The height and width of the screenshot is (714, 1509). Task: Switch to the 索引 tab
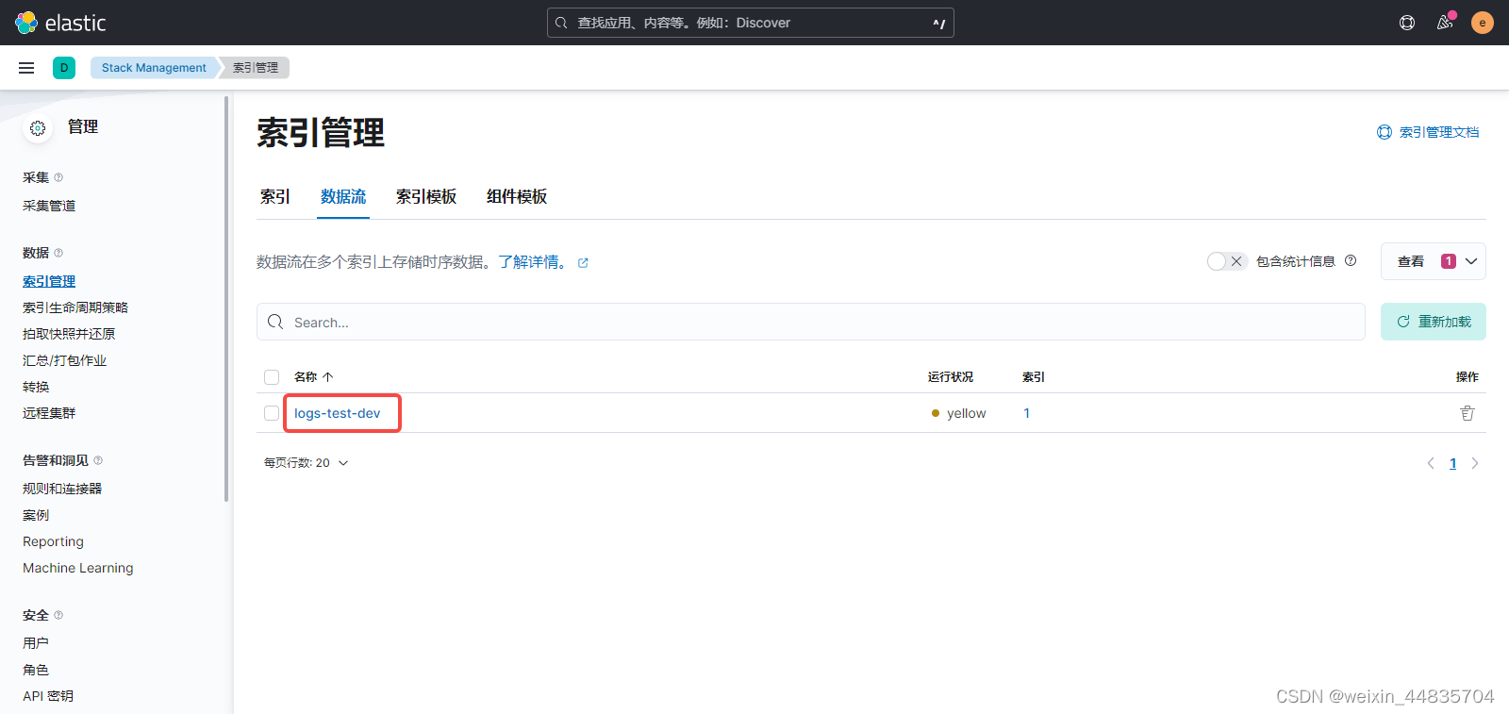tap(275, 196)
